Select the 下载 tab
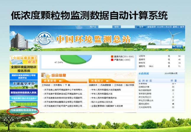191x132 pixels. tap(67, 85)
